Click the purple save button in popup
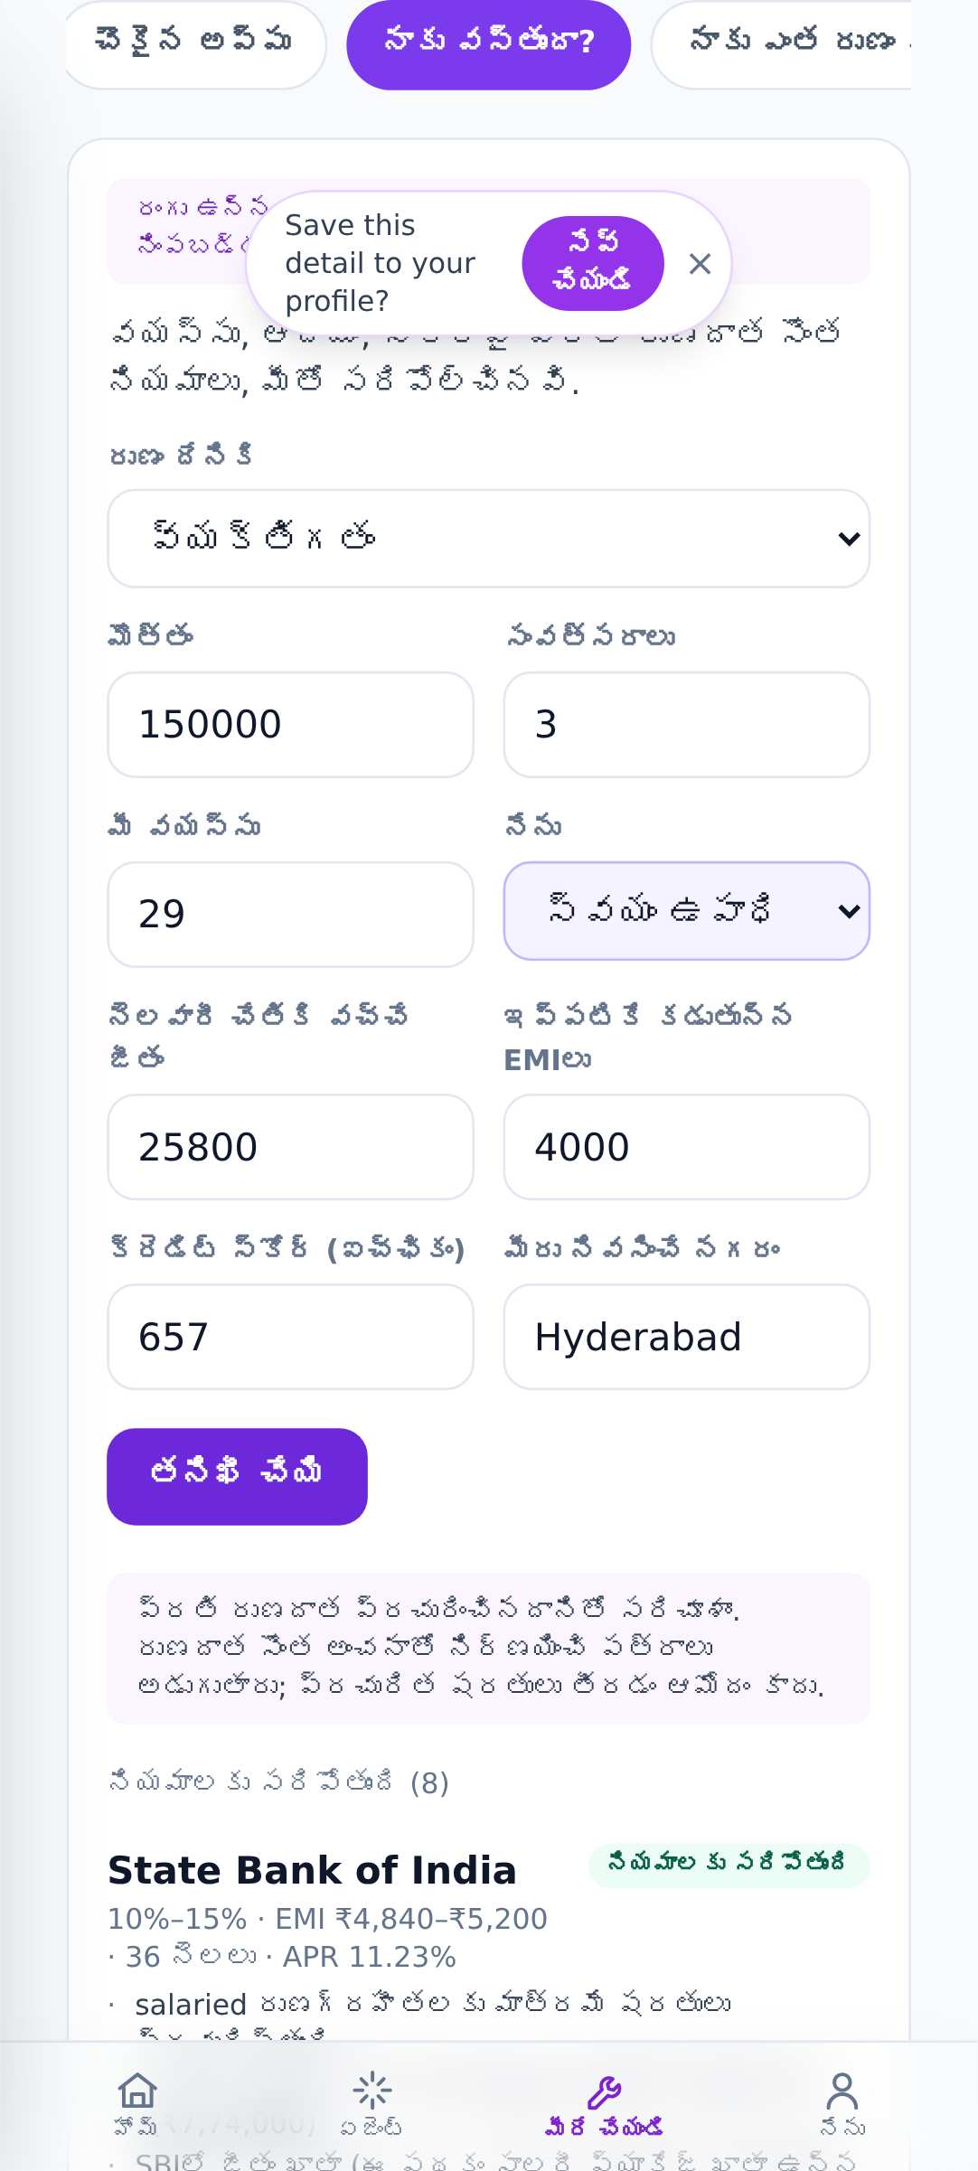 pos(593,263)
